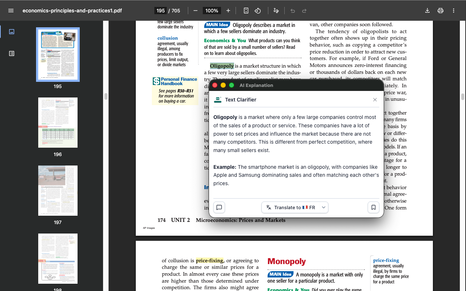Click the main document scrollbar handle

[x=463, y=96]
